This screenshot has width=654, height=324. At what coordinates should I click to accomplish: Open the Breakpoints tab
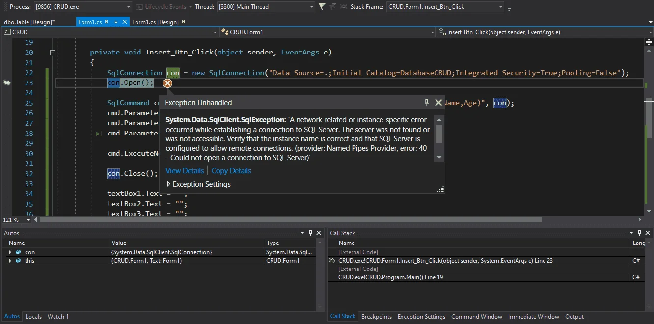click(377, 317)
